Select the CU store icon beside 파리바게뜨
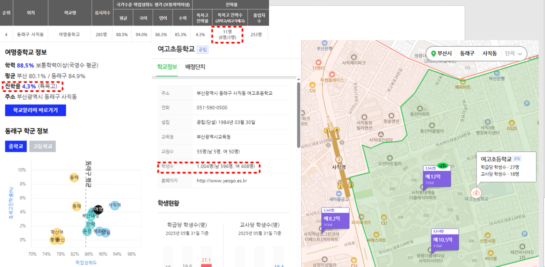The image size is (545, 267). point(384,217)
